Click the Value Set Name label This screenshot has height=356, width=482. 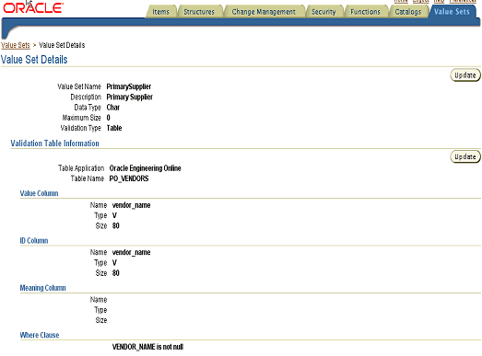pyautogui.click(x=79, y=86)
